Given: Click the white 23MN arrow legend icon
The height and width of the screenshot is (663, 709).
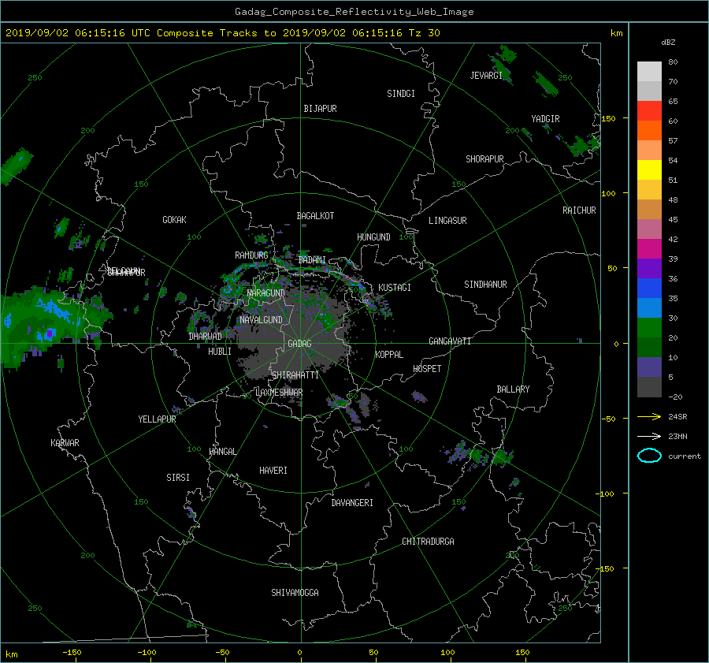Looking at the screenshot, I should (649, 436).
